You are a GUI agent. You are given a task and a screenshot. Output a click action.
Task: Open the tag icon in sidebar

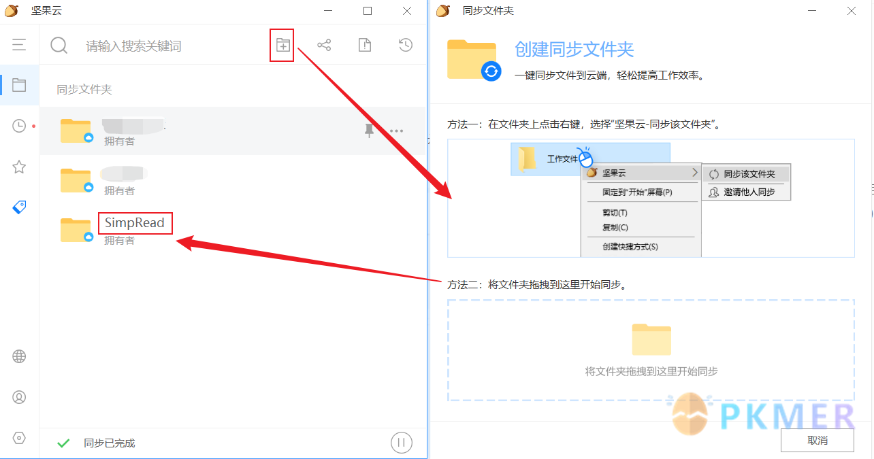19,207
